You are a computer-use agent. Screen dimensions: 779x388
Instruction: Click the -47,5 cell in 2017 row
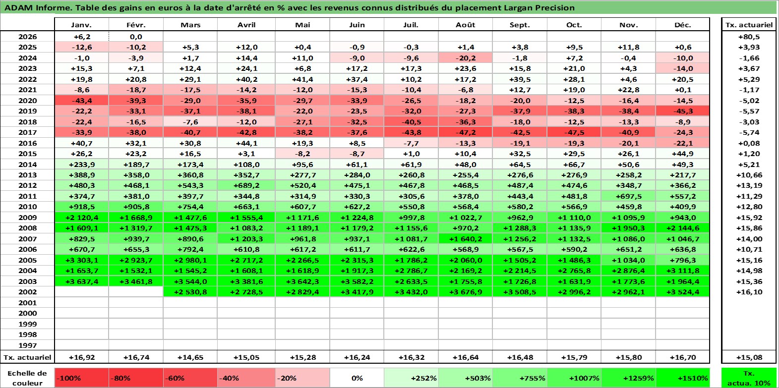coord(574,132)
